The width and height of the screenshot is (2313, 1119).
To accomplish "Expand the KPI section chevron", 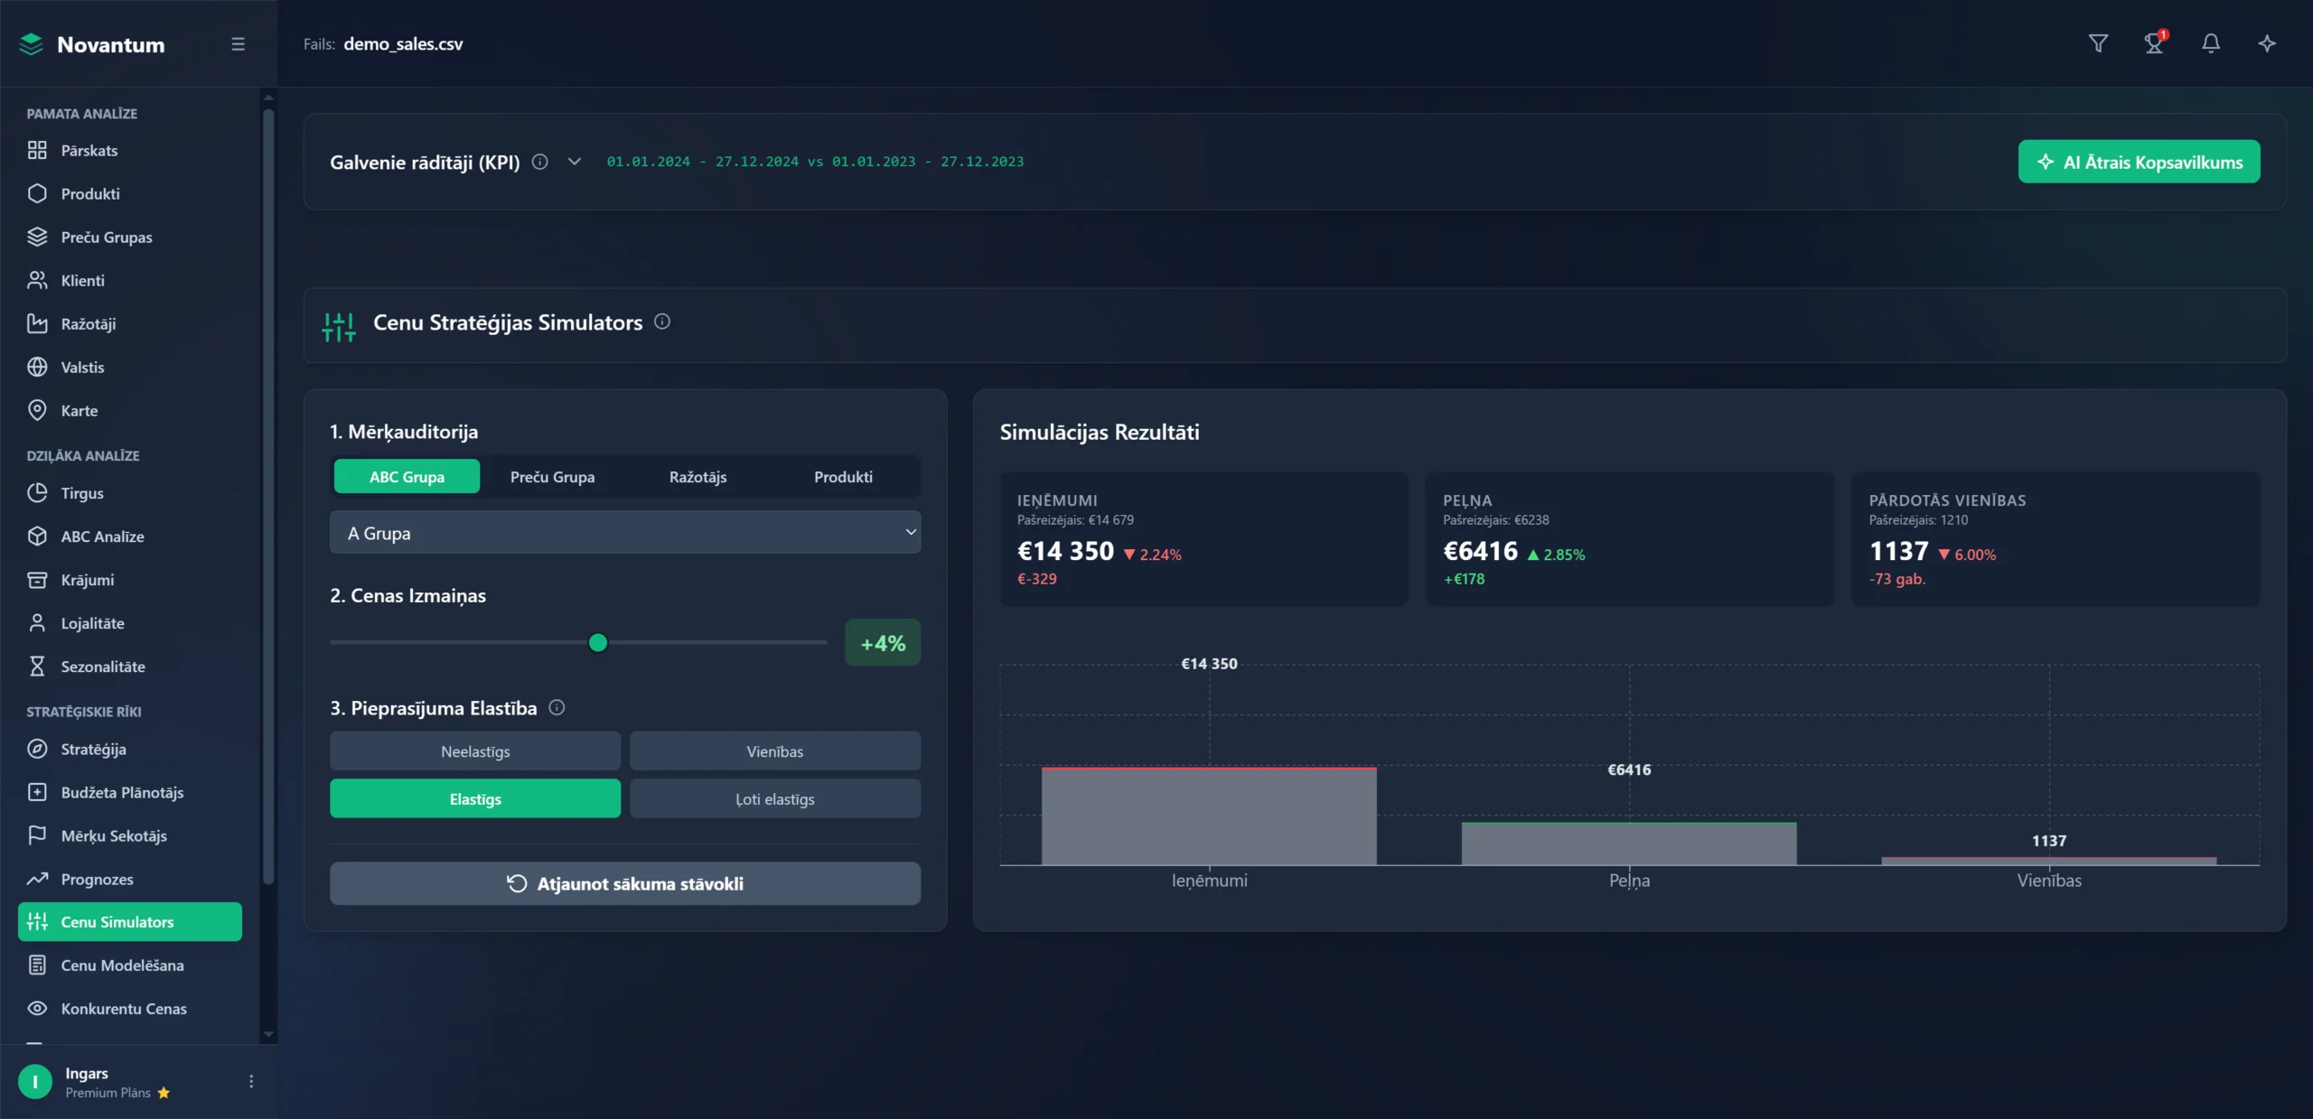I will tap(575, 162).
